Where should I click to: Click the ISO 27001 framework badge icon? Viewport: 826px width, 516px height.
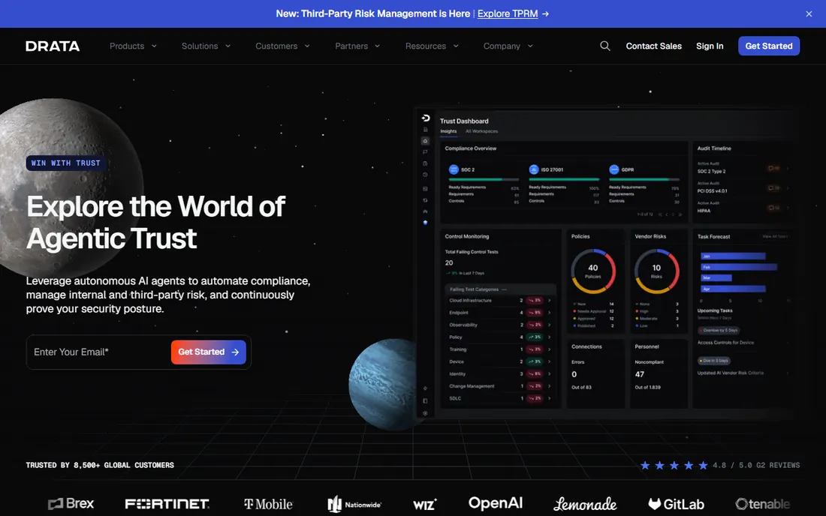pyautogui.click(x=534, y=169)
